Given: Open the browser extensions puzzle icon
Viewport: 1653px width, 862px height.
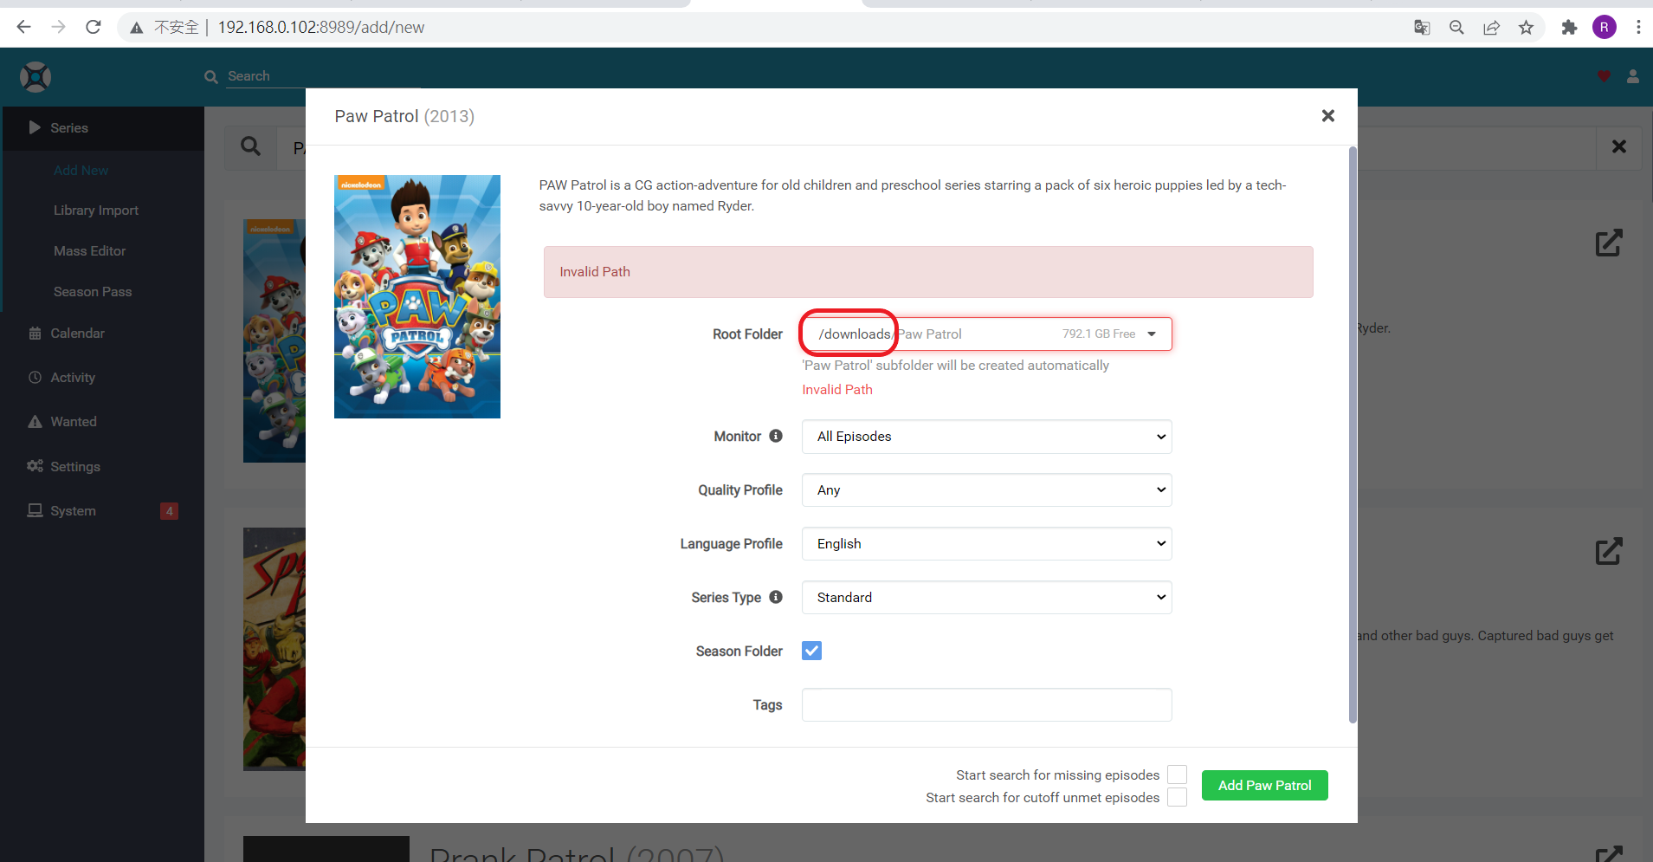Looking at the screenshot, I should pos(1569,28).
